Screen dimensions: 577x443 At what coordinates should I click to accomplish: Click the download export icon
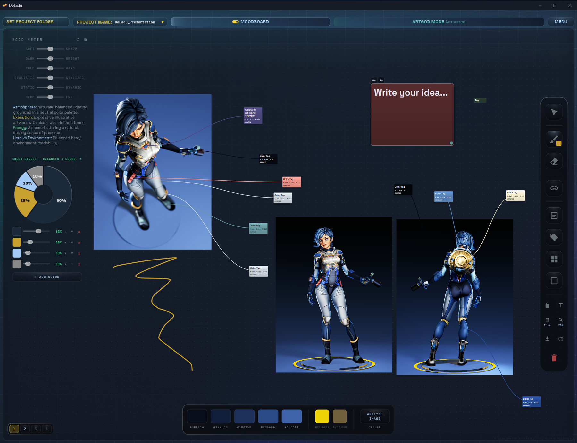547,339
